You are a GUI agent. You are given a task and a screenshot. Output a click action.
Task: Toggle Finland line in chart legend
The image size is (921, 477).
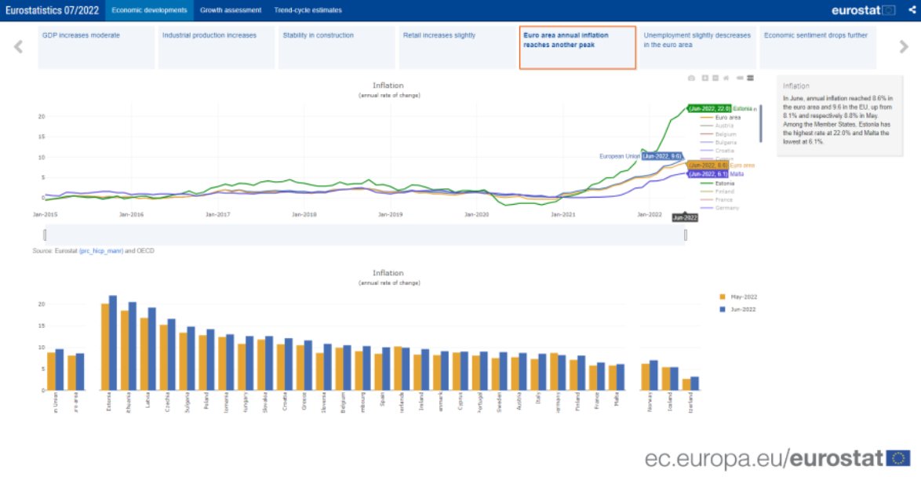pos(716,191)
